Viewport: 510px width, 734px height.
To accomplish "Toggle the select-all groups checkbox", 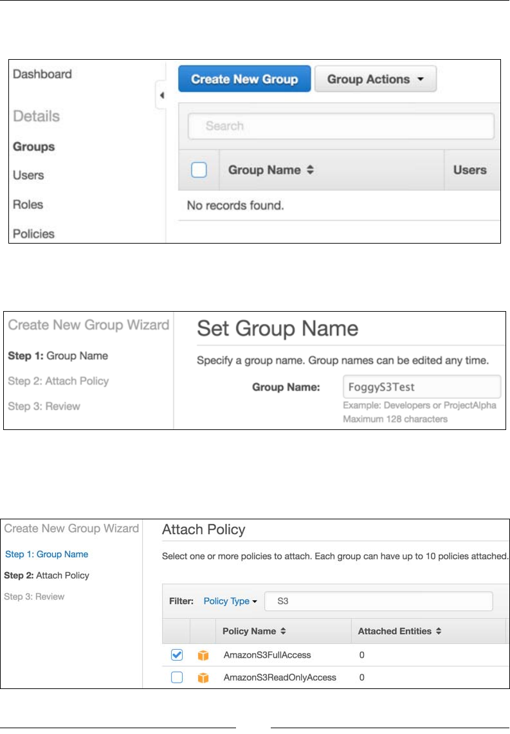I will click(199, 170).
